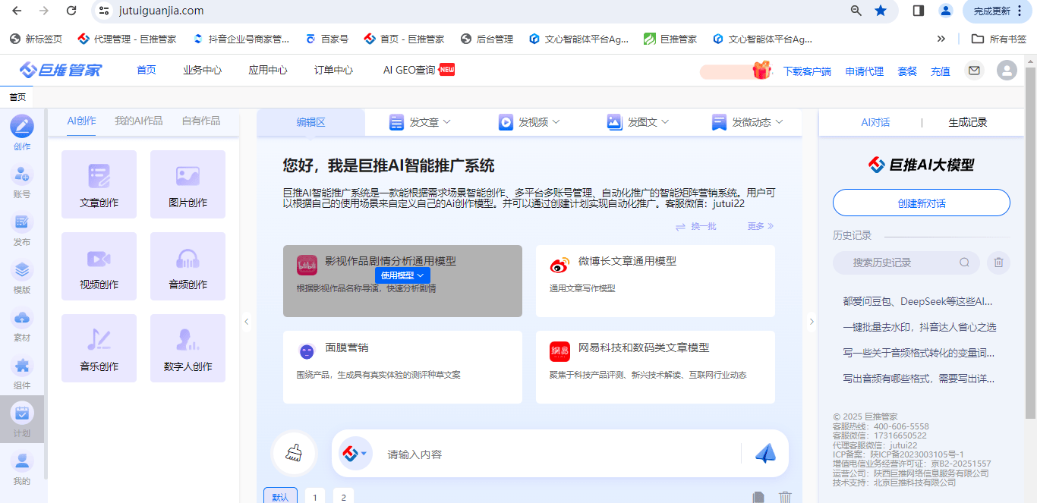
Task: Expand the 发文章 dropdown
Action: click(420, 122)
